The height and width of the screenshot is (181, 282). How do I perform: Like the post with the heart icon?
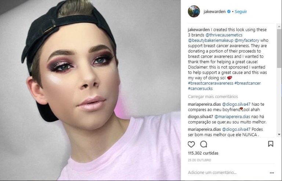pyautogui.click(x=191, y=144)
